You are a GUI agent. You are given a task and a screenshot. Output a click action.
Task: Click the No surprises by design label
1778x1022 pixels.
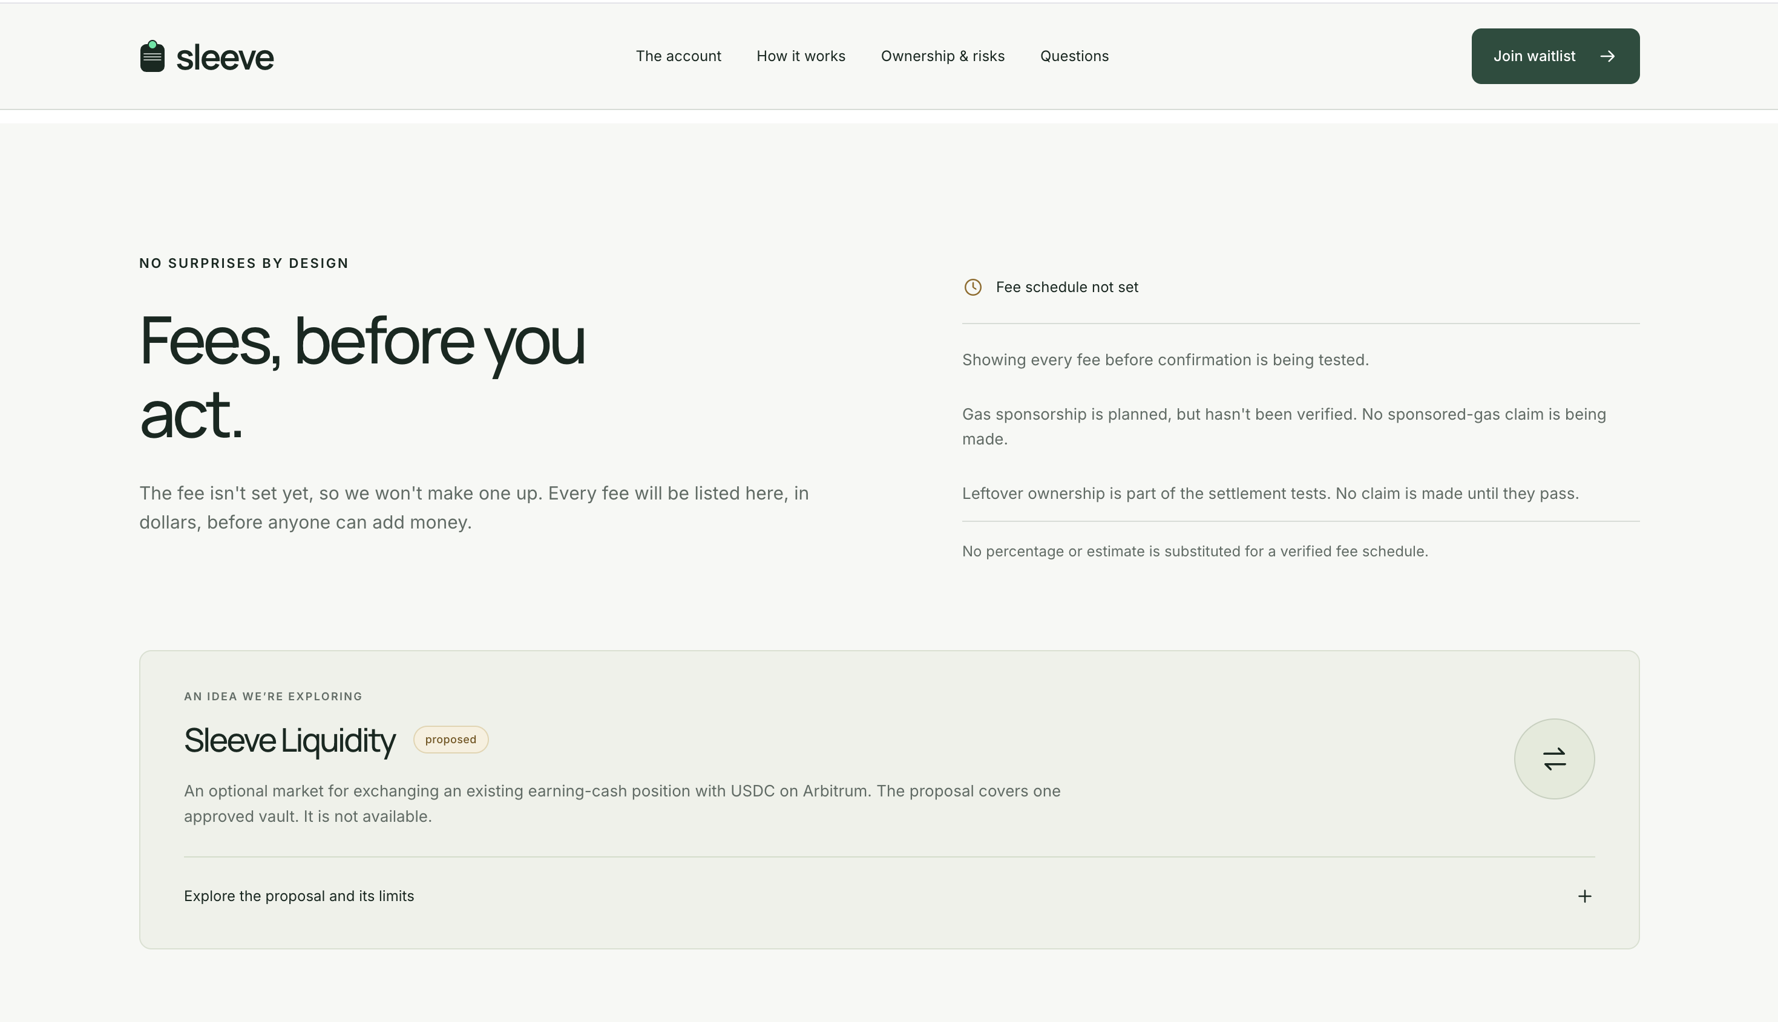point(244,263)
